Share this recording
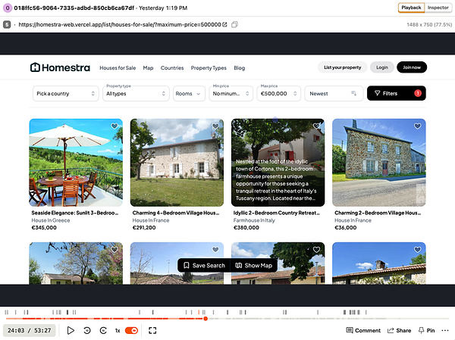 point(400,330)
